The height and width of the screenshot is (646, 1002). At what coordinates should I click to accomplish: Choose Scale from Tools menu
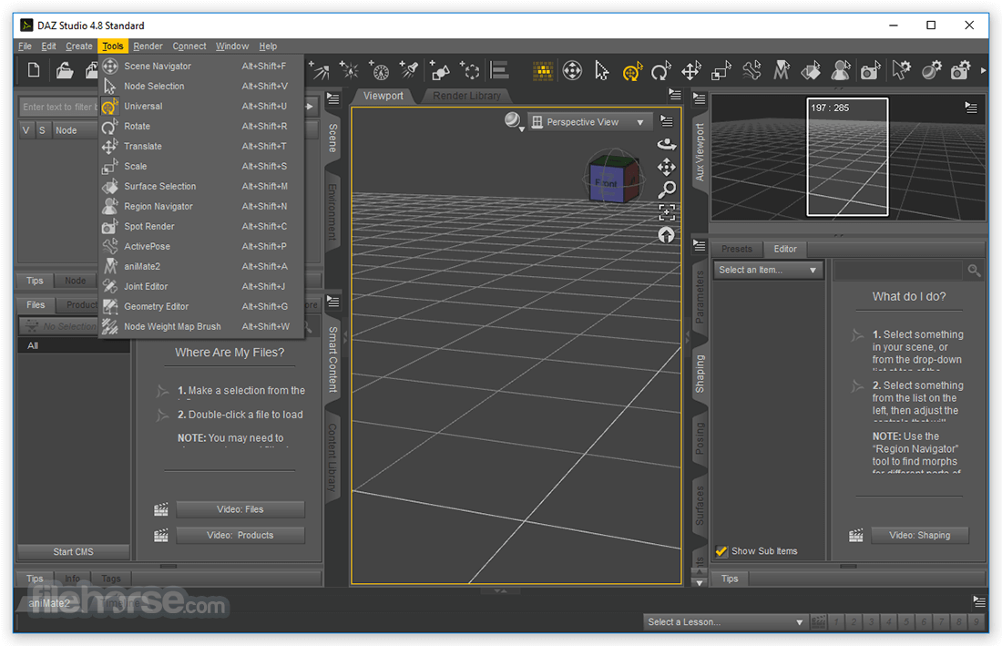[x=201, y=166]
